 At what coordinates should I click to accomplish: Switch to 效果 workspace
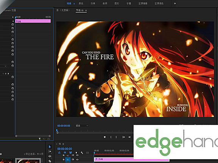tap(93, 3)
